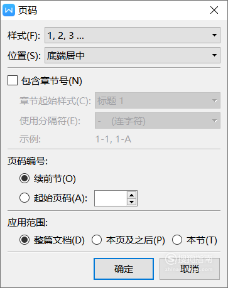Open the 使用分隔符 dropdown showing 连字符
Screen dimensions: 228x288
[158, 120]
